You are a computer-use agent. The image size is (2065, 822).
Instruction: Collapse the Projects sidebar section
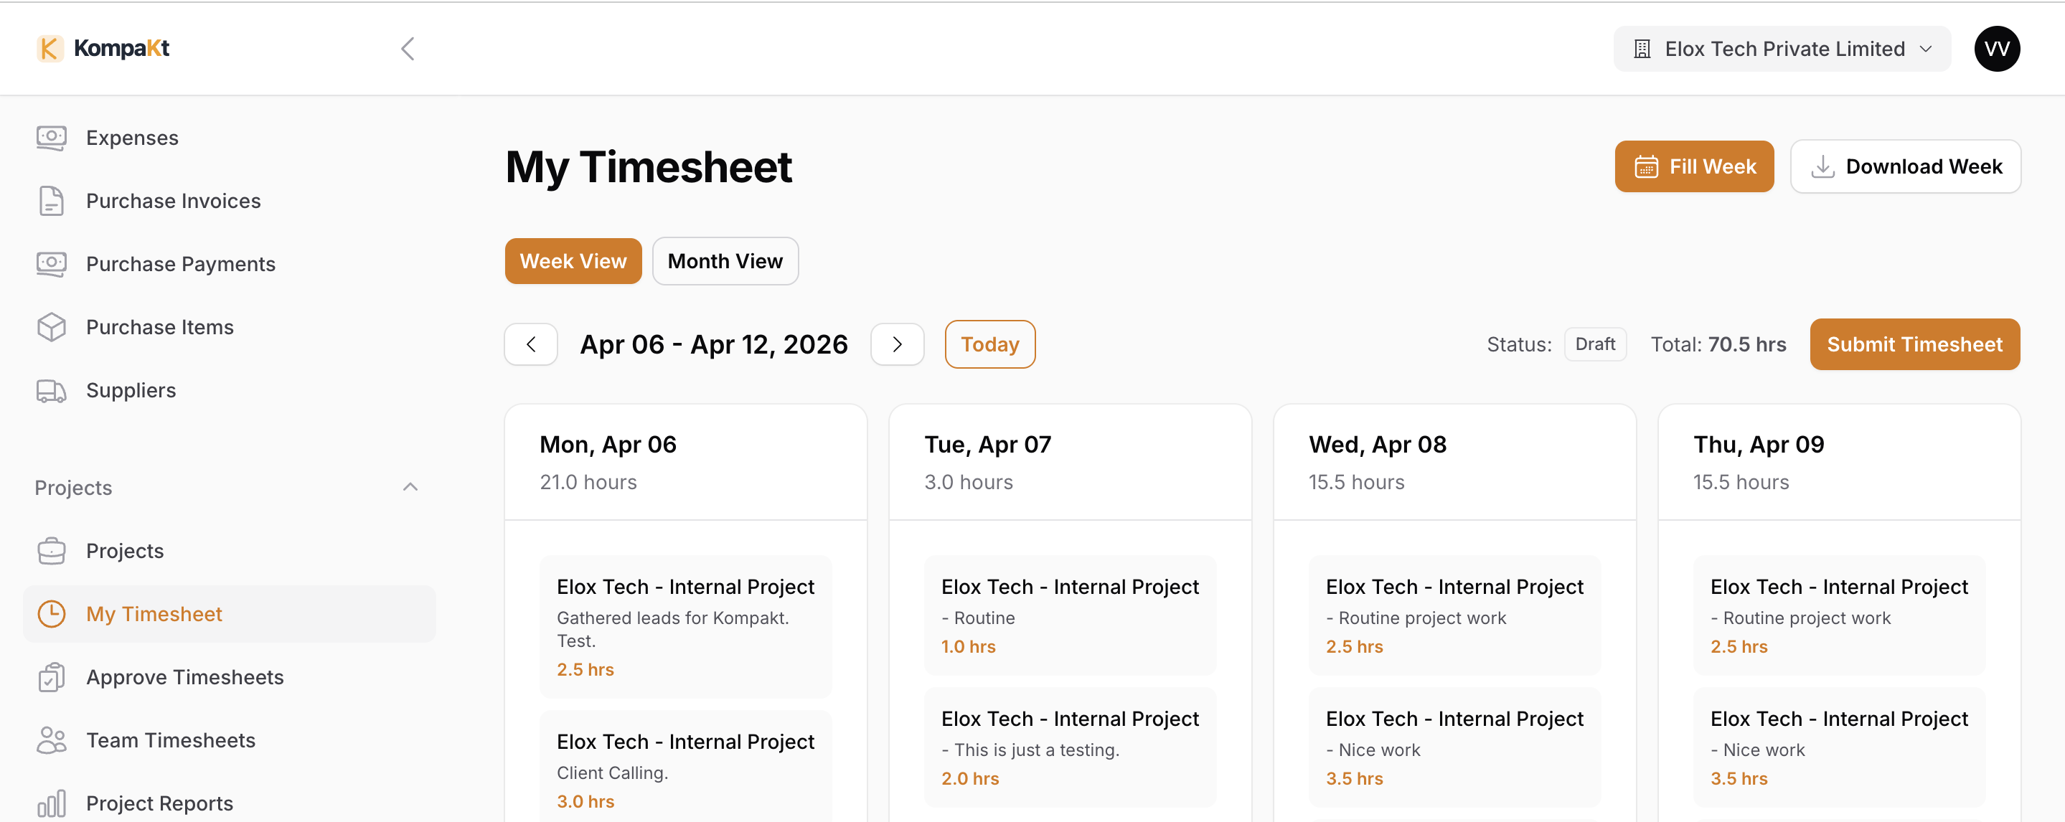tap(410, 487)
